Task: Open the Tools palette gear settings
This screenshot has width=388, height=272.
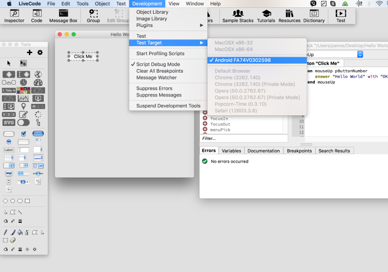Action: [40, 52]
